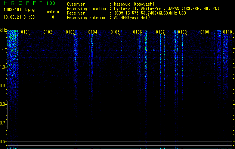Click the ICOM IC-575 receiver text
235x149 pixels.
point(150,13)
